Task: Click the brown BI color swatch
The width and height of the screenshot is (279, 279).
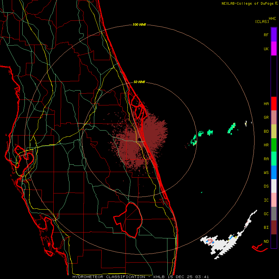Action: (x=274, y=228)
